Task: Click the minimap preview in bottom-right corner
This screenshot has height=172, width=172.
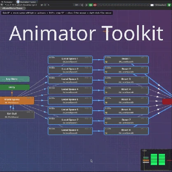Action: (x=156, y=160)
